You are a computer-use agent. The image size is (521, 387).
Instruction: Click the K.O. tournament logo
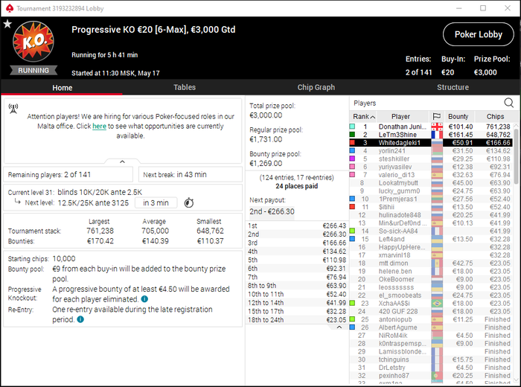33,42
